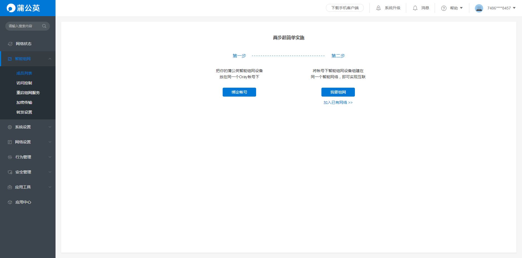Open 应用中心 cube icon
The height and width of the screenshot is (258, 522).
[x=10, y=202]
